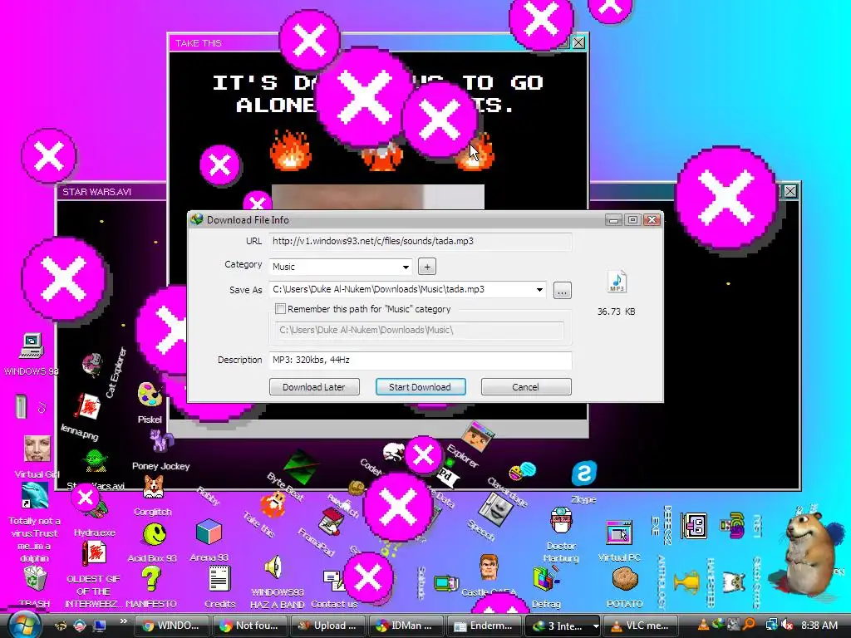This screenshot has width=851, height=638.
Task: Cancel the download dialog
Action: point(525,387)
